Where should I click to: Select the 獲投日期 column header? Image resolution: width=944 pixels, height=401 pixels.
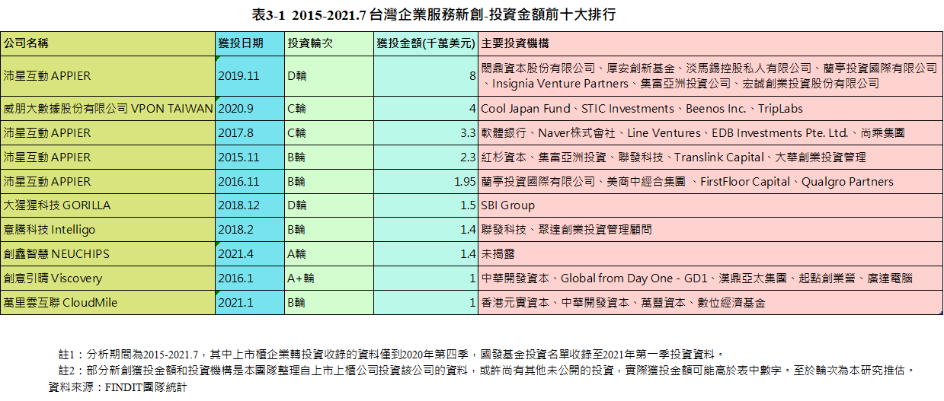[251, 44]
